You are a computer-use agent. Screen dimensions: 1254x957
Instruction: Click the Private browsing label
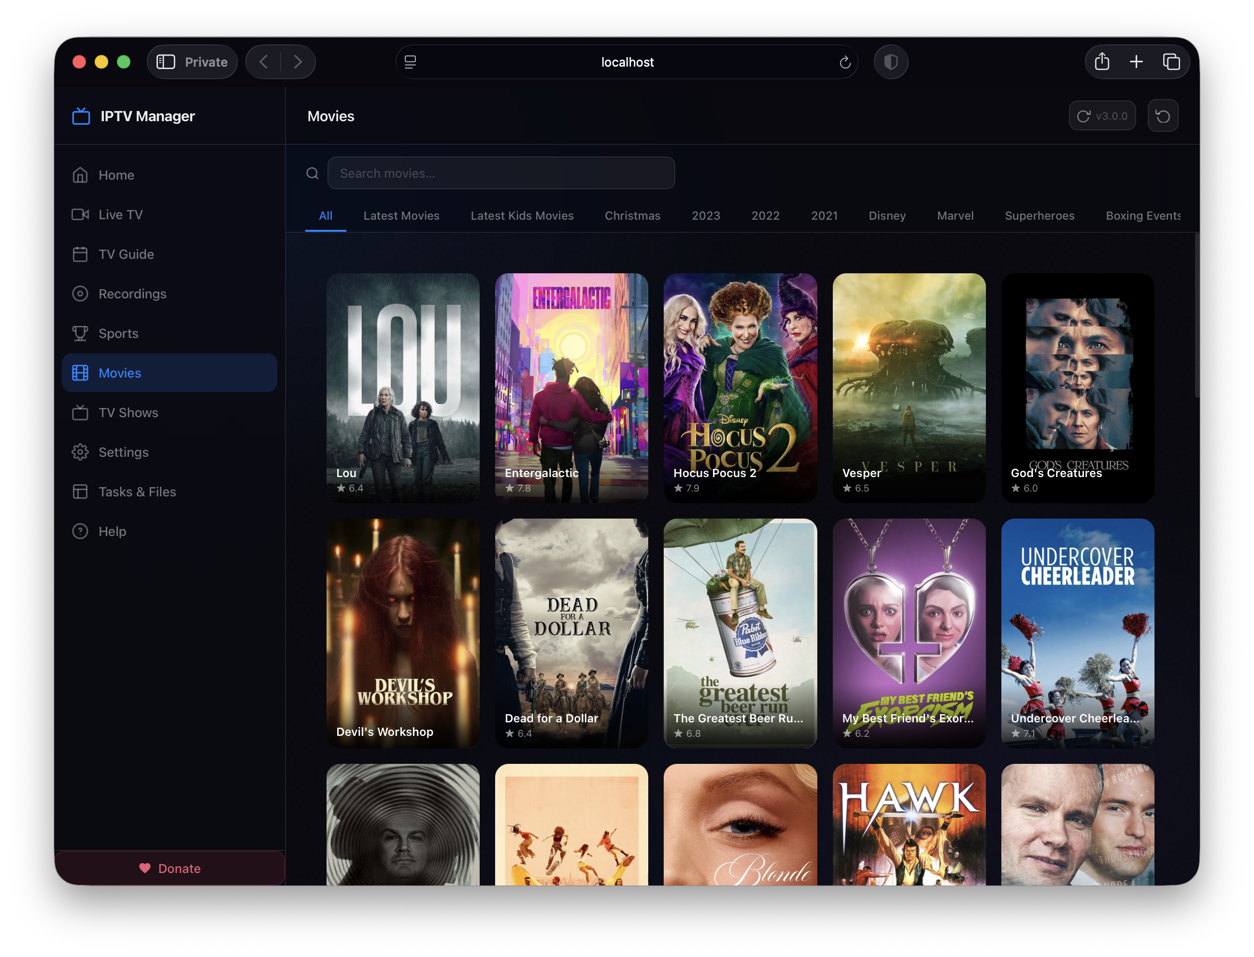206,62
